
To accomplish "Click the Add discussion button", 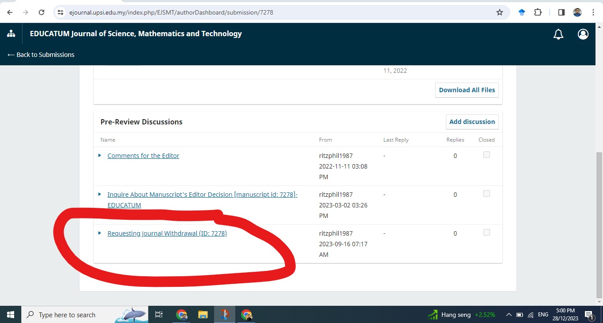I will (x=472, y=122).
